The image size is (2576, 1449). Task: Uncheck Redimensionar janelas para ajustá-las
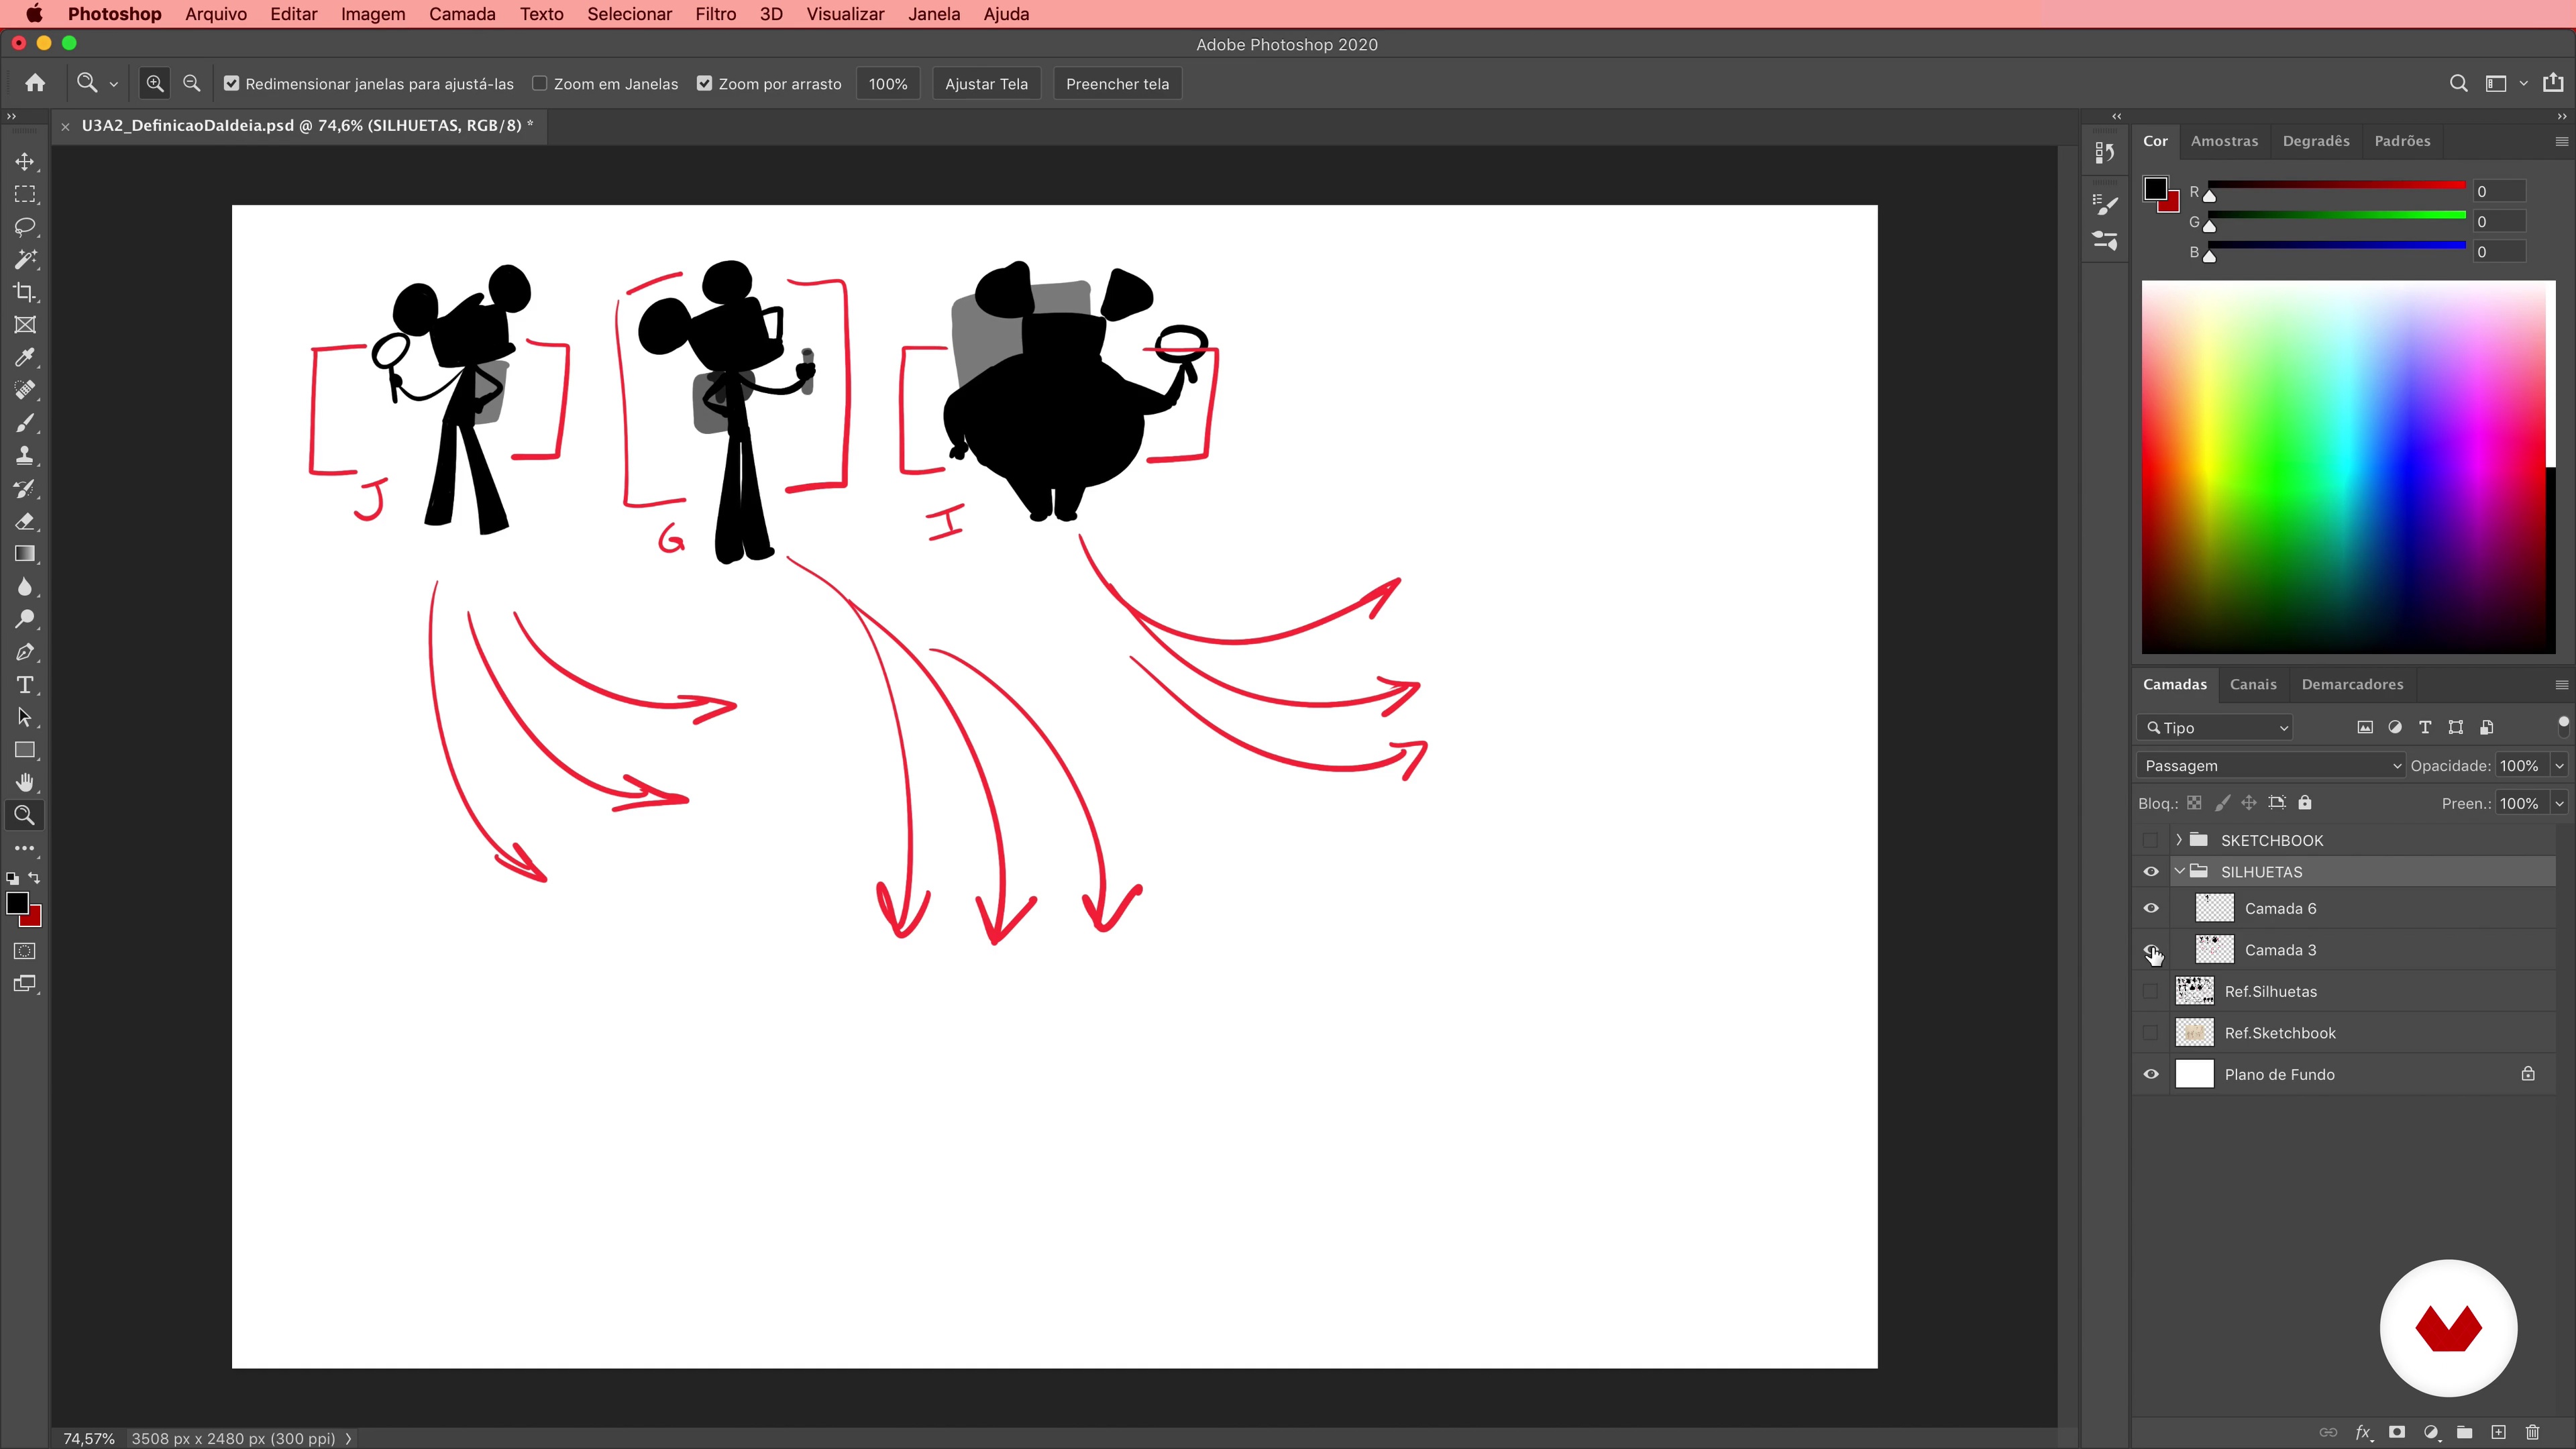coord(232,84)
